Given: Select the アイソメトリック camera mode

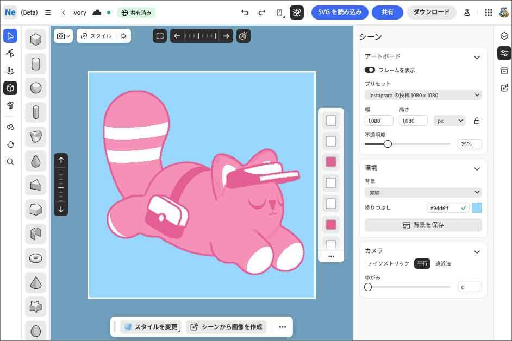Looking at the screenshot, I should click(x=388, y=263).
